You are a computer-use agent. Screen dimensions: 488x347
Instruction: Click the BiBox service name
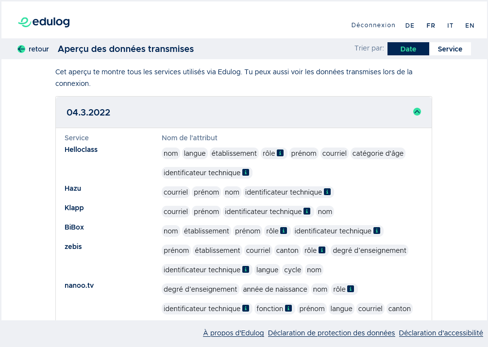tap(74, 227)
